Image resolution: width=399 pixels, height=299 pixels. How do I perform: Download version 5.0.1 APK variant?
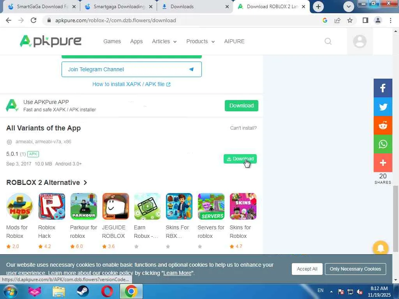tap(240, 159)
